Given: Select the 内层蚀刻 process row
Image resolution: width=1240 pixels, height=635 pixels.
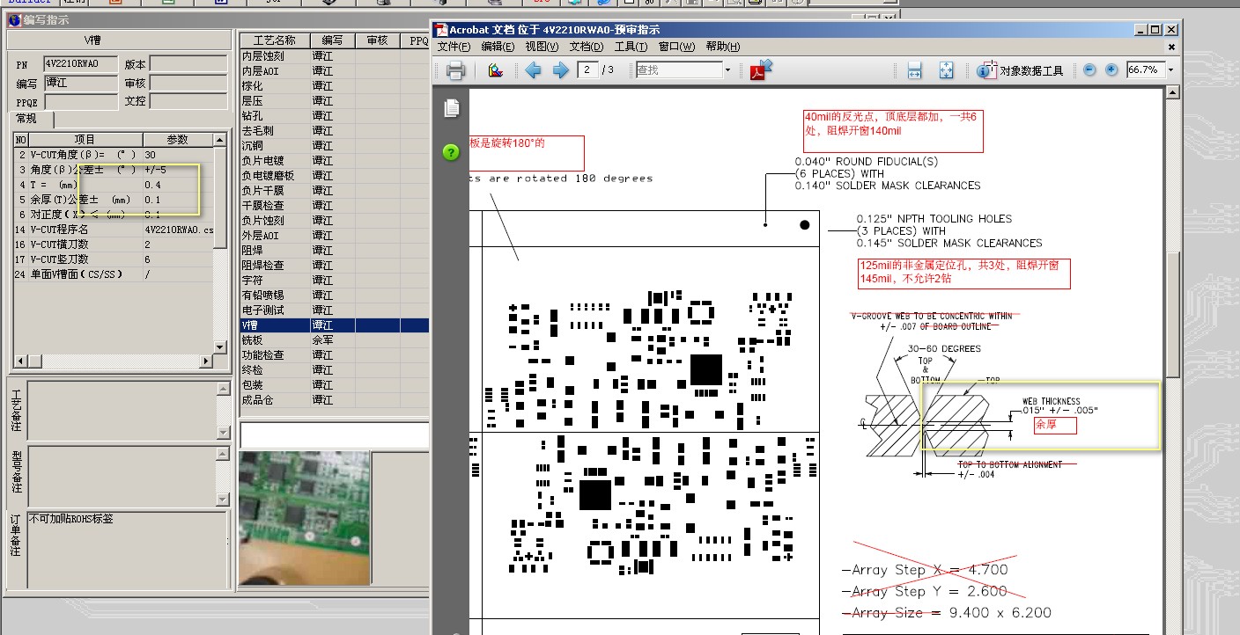Looking at the screenshot, I should point(334,55).
